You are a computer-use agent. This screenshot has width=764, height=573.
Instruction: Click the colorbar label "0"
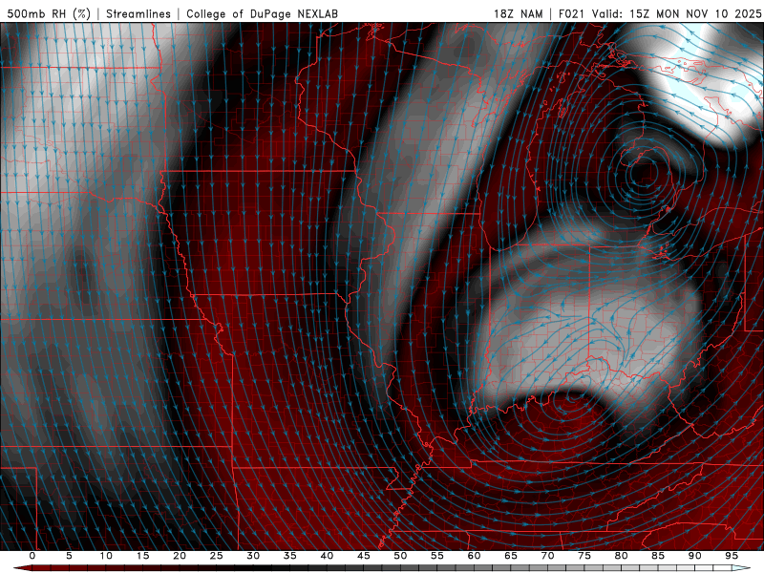[32, 556]
